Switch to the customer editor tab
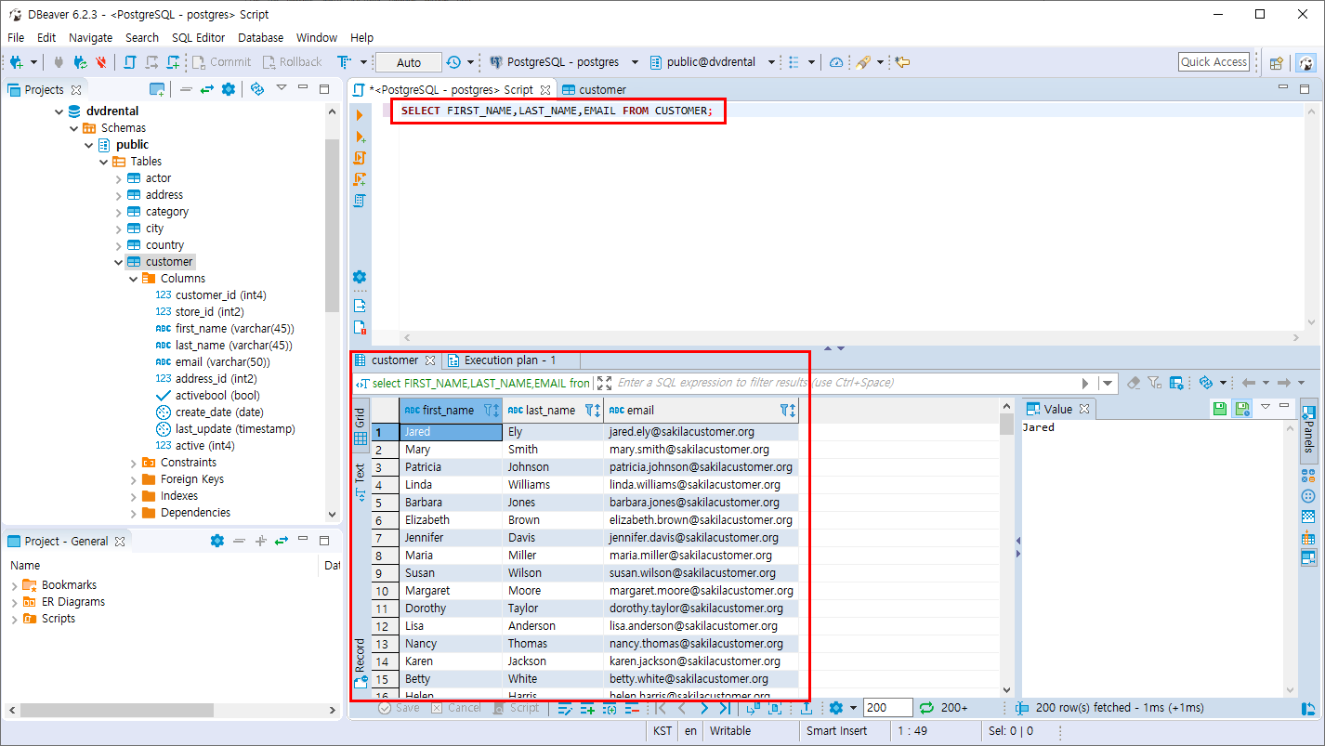 [594, 89]
